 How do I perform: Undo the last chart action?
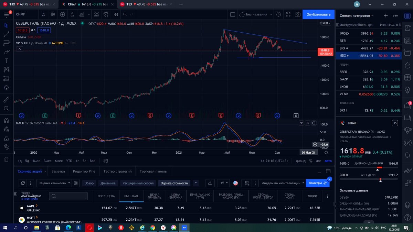coord(125,14)
